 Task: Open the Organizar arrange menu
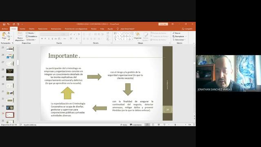click(x=138, y=36)
